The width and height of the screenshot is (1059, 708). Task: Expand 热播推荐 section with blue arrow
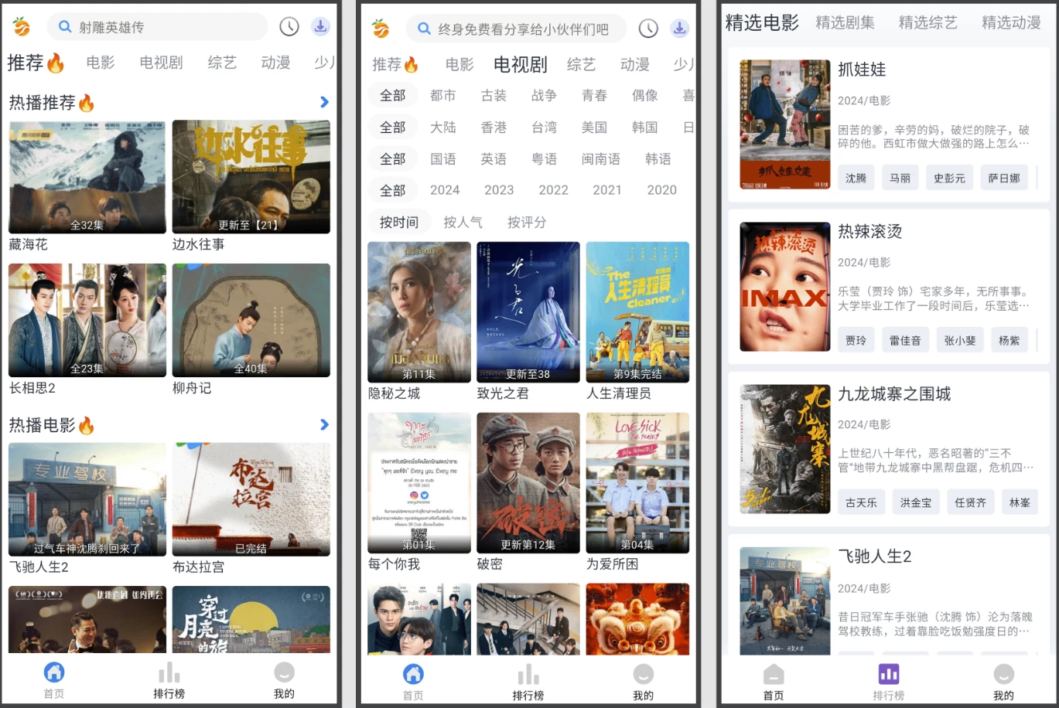point(324,102)
